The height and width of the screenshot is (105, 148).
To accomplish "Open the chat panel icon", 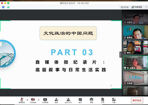I will pyautogui.click(x=80, y=100).
